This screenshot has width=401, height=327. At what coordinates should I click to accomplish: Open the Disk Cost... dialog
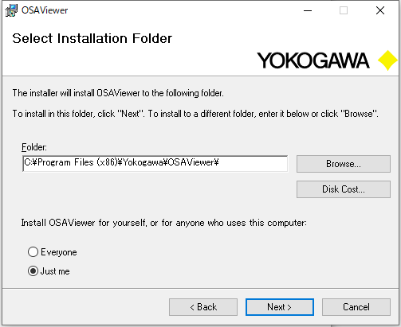coord(344,189)
